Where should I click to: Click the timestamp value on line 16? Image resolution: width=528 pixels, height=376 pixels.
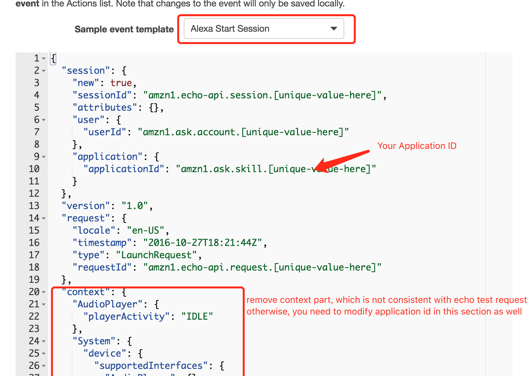(203, 243)
